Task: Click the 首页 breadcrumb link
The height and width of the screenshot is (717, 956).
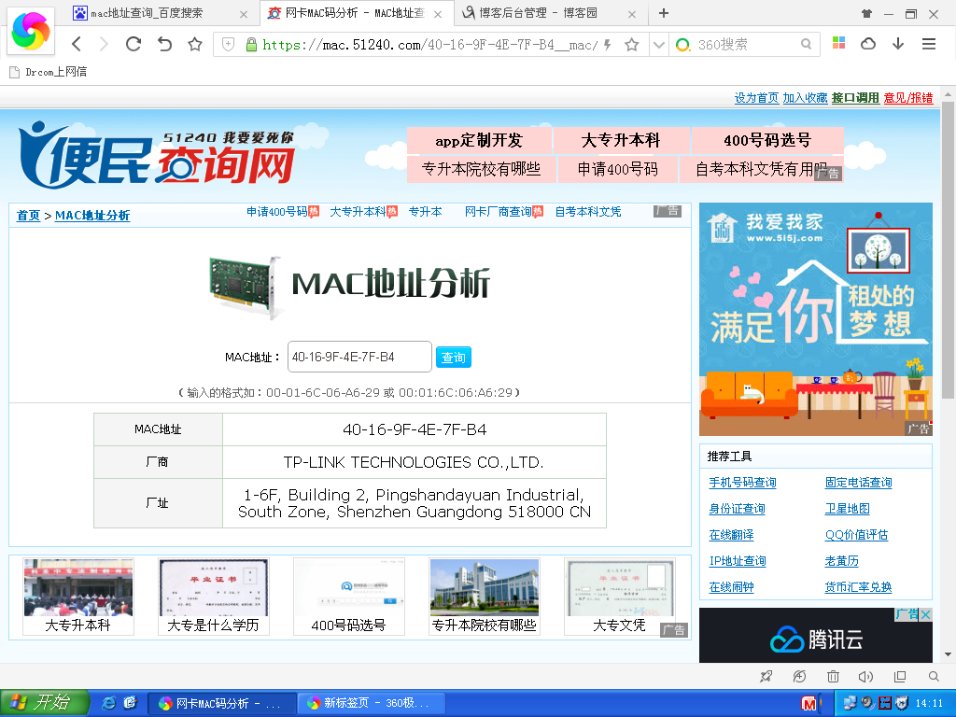Action: [28, 216]
